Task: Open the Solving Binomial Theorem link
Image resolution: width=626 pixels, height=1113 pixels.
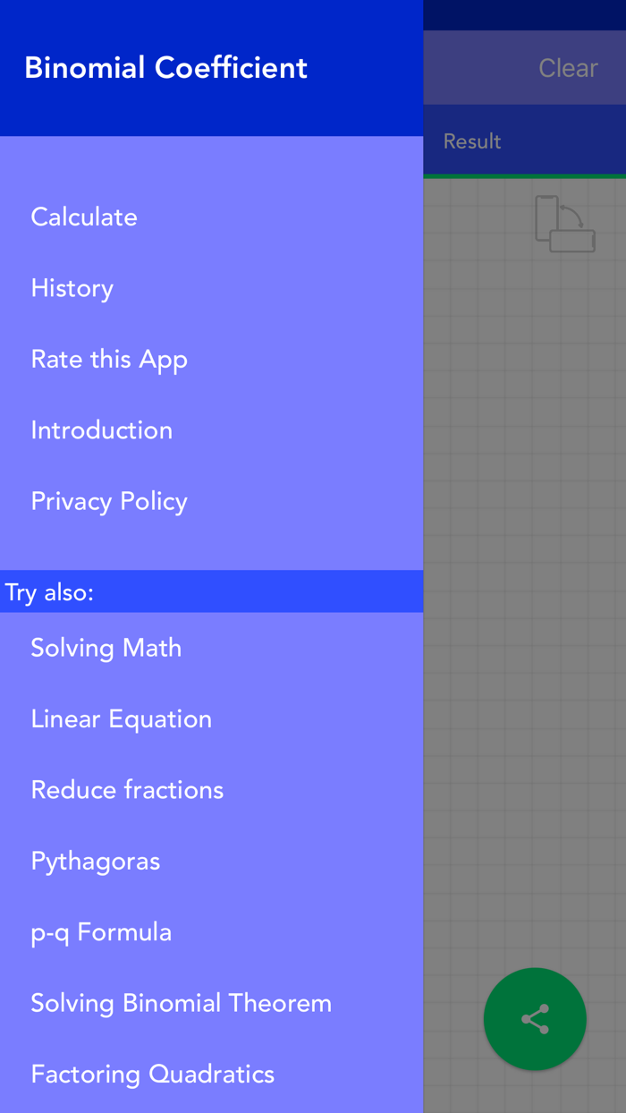Action: click(181, 1003)
